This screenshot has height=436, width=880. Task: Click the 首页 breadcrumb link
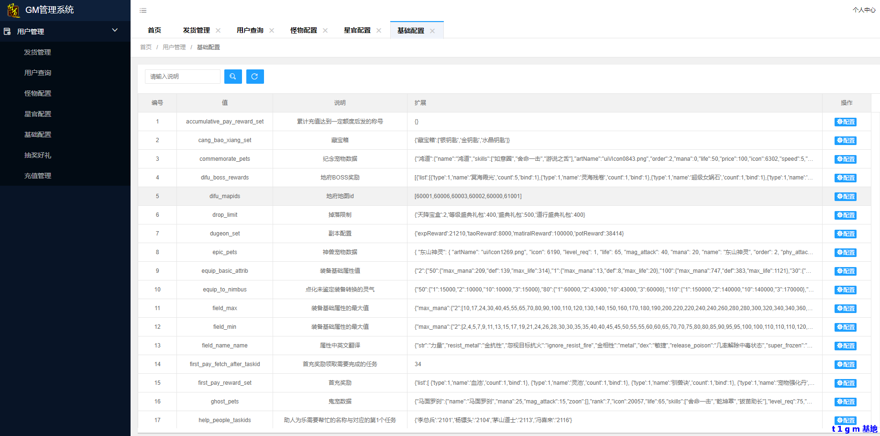pos(146,47)
